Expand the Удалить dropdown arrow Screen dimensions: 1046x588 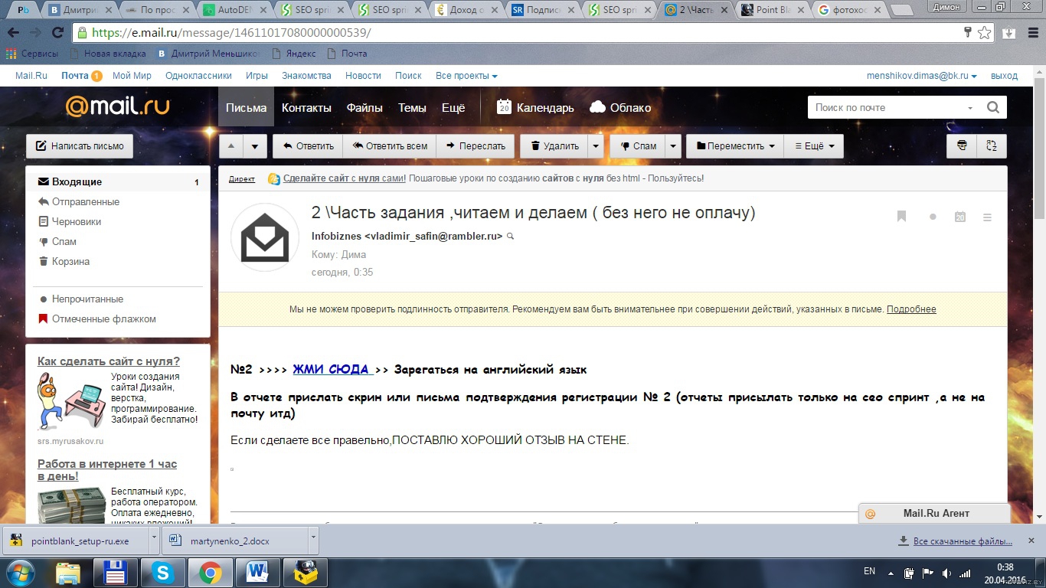point(596,146)
